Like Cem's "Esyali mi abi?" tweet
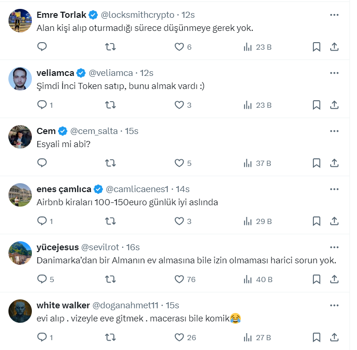The width and height of the screenshot is (357, 350). click(179, 163)
